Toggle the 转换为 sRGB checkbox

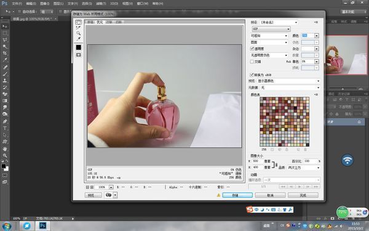coord(252,75)
